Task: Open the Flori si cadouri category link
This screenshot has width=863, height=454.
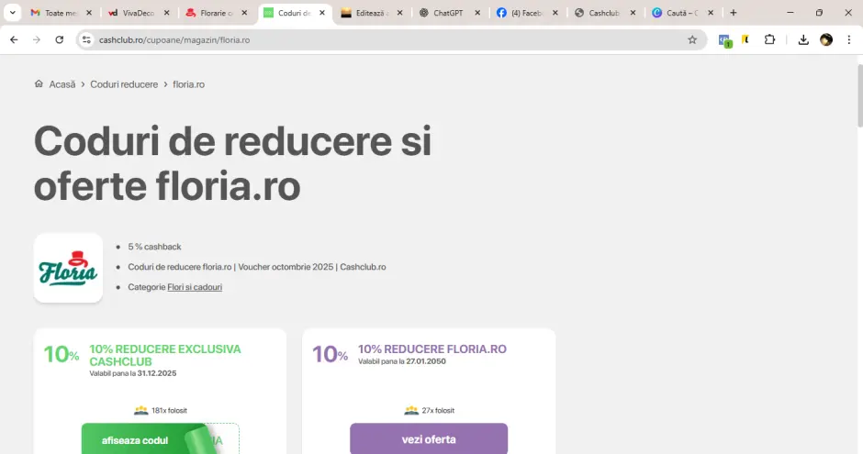Action: pos(195,287)
